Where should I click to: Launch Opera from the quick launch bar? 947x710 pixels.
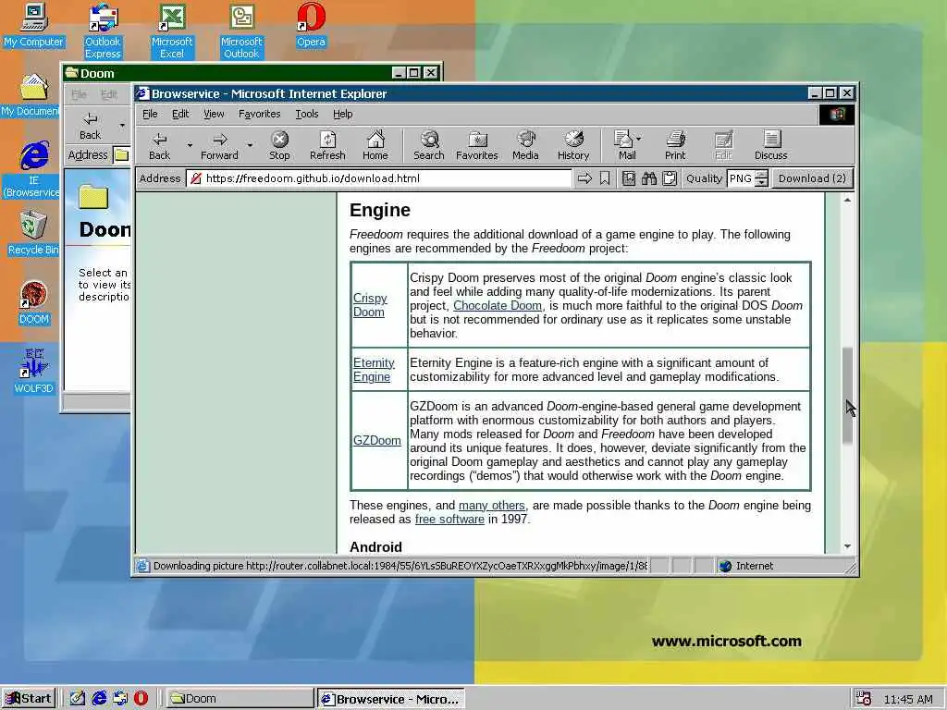click(x=141, y=698)
